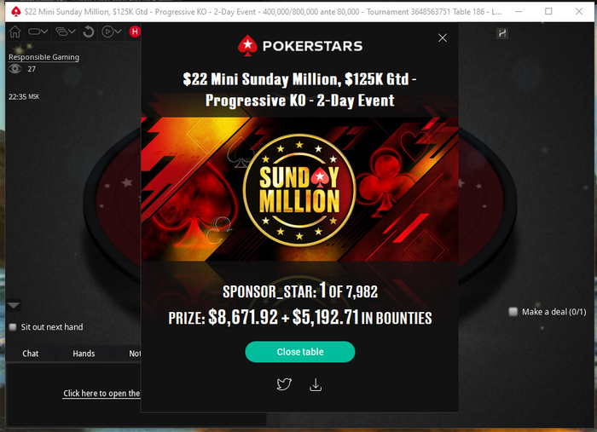
Task: Click the red H icon in toolbar
Action: 135,32
